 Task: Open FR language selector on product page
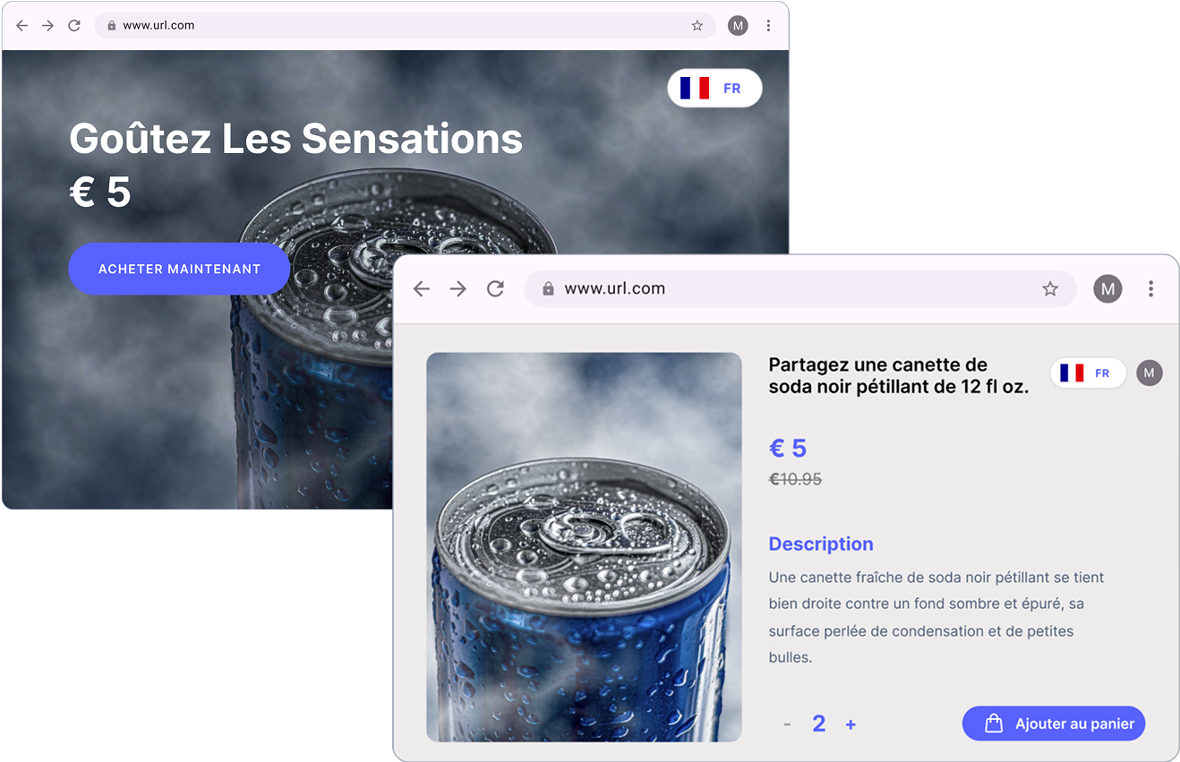pos(1088,372)
